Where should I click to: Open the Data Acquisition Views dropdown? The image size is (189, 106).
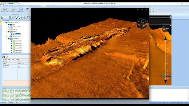coord(5,11)
